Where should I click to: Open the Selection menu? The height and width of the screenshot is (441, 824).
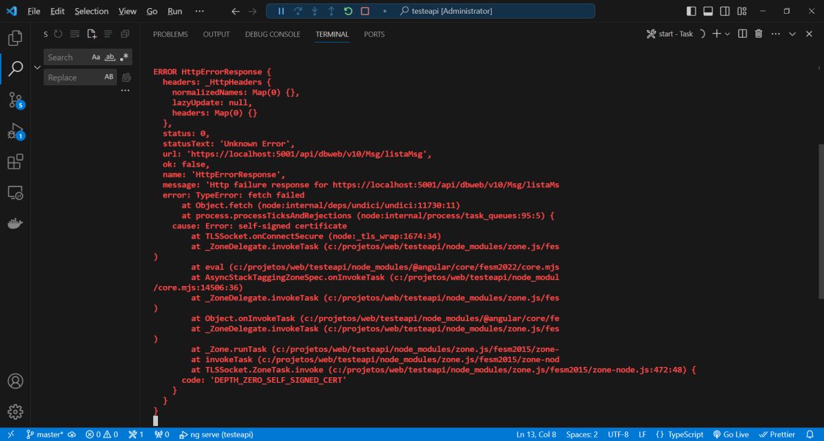(91, 12)
